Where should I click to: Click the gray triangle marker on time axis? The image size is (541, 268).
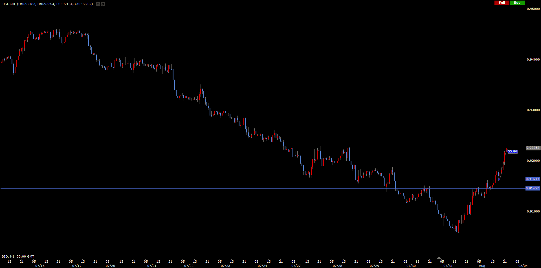pyautogui.click(x=439, y=258)
